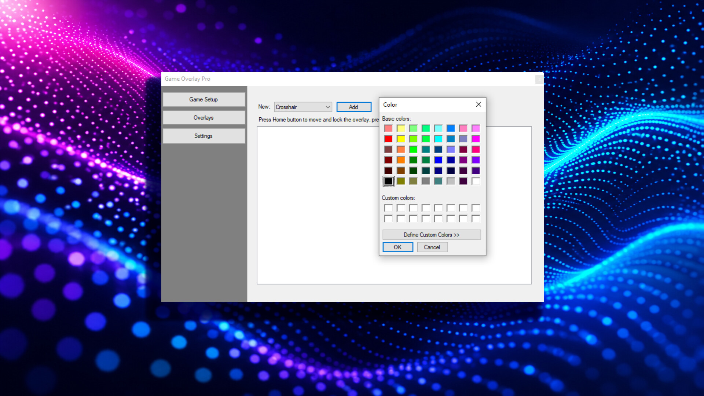
Task: Pick the light pink swatch in first row
Action: click(x=463, y=128)
